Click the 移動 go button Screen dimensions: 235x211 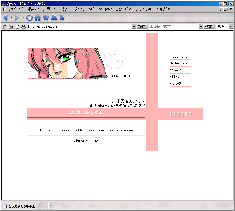142,27
